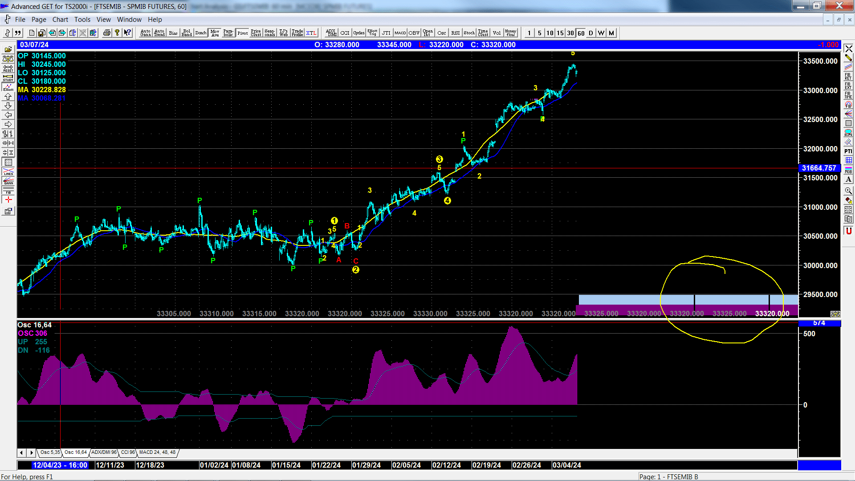
Task: Click the Time Cluster button
Action: (483, 33)
